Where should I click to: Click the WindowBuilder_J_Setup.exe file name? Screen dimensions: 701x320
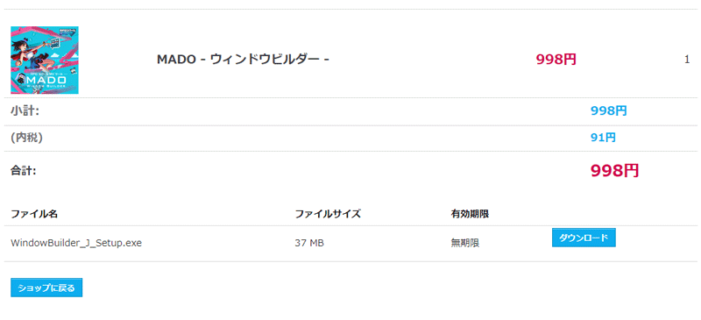click(76, 243)
